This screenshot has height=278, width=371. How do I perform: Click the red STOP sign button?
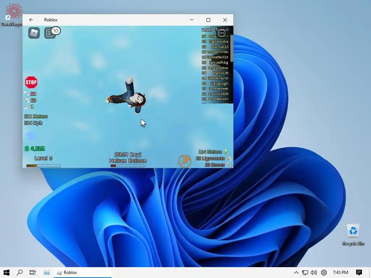tap(31, 82)
